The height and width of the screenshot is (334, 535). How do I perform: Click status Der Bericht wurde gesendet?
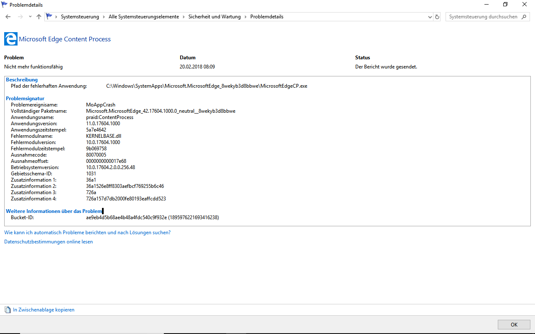386,67
